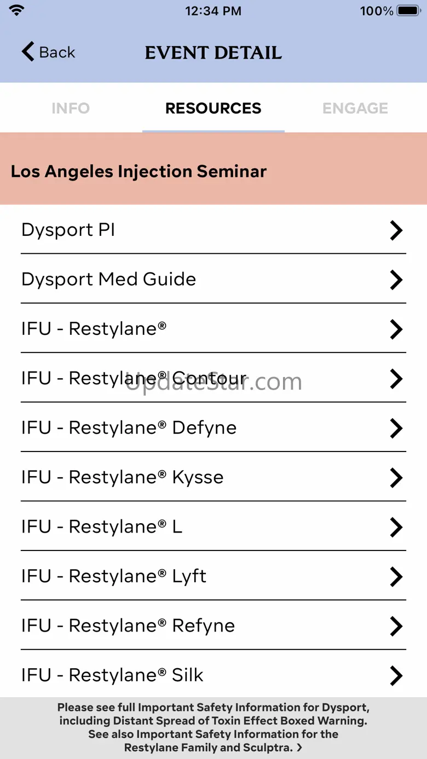Switch to the ENGAGE tab

point(355,108)
